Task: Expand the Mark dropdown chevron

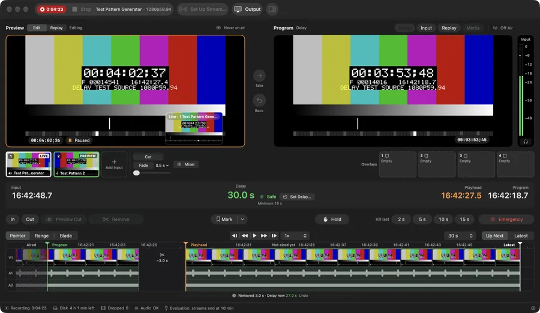Action: click(242, 219)
